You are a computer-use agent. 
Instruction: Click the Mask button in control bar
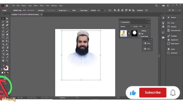click(74, 10)
